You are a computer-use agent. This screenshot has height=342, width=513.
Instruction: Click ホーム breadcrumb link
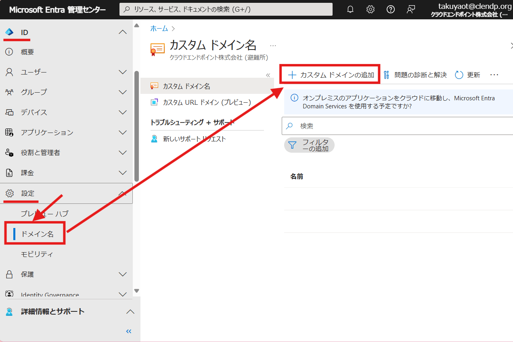[x=159, y=28]
